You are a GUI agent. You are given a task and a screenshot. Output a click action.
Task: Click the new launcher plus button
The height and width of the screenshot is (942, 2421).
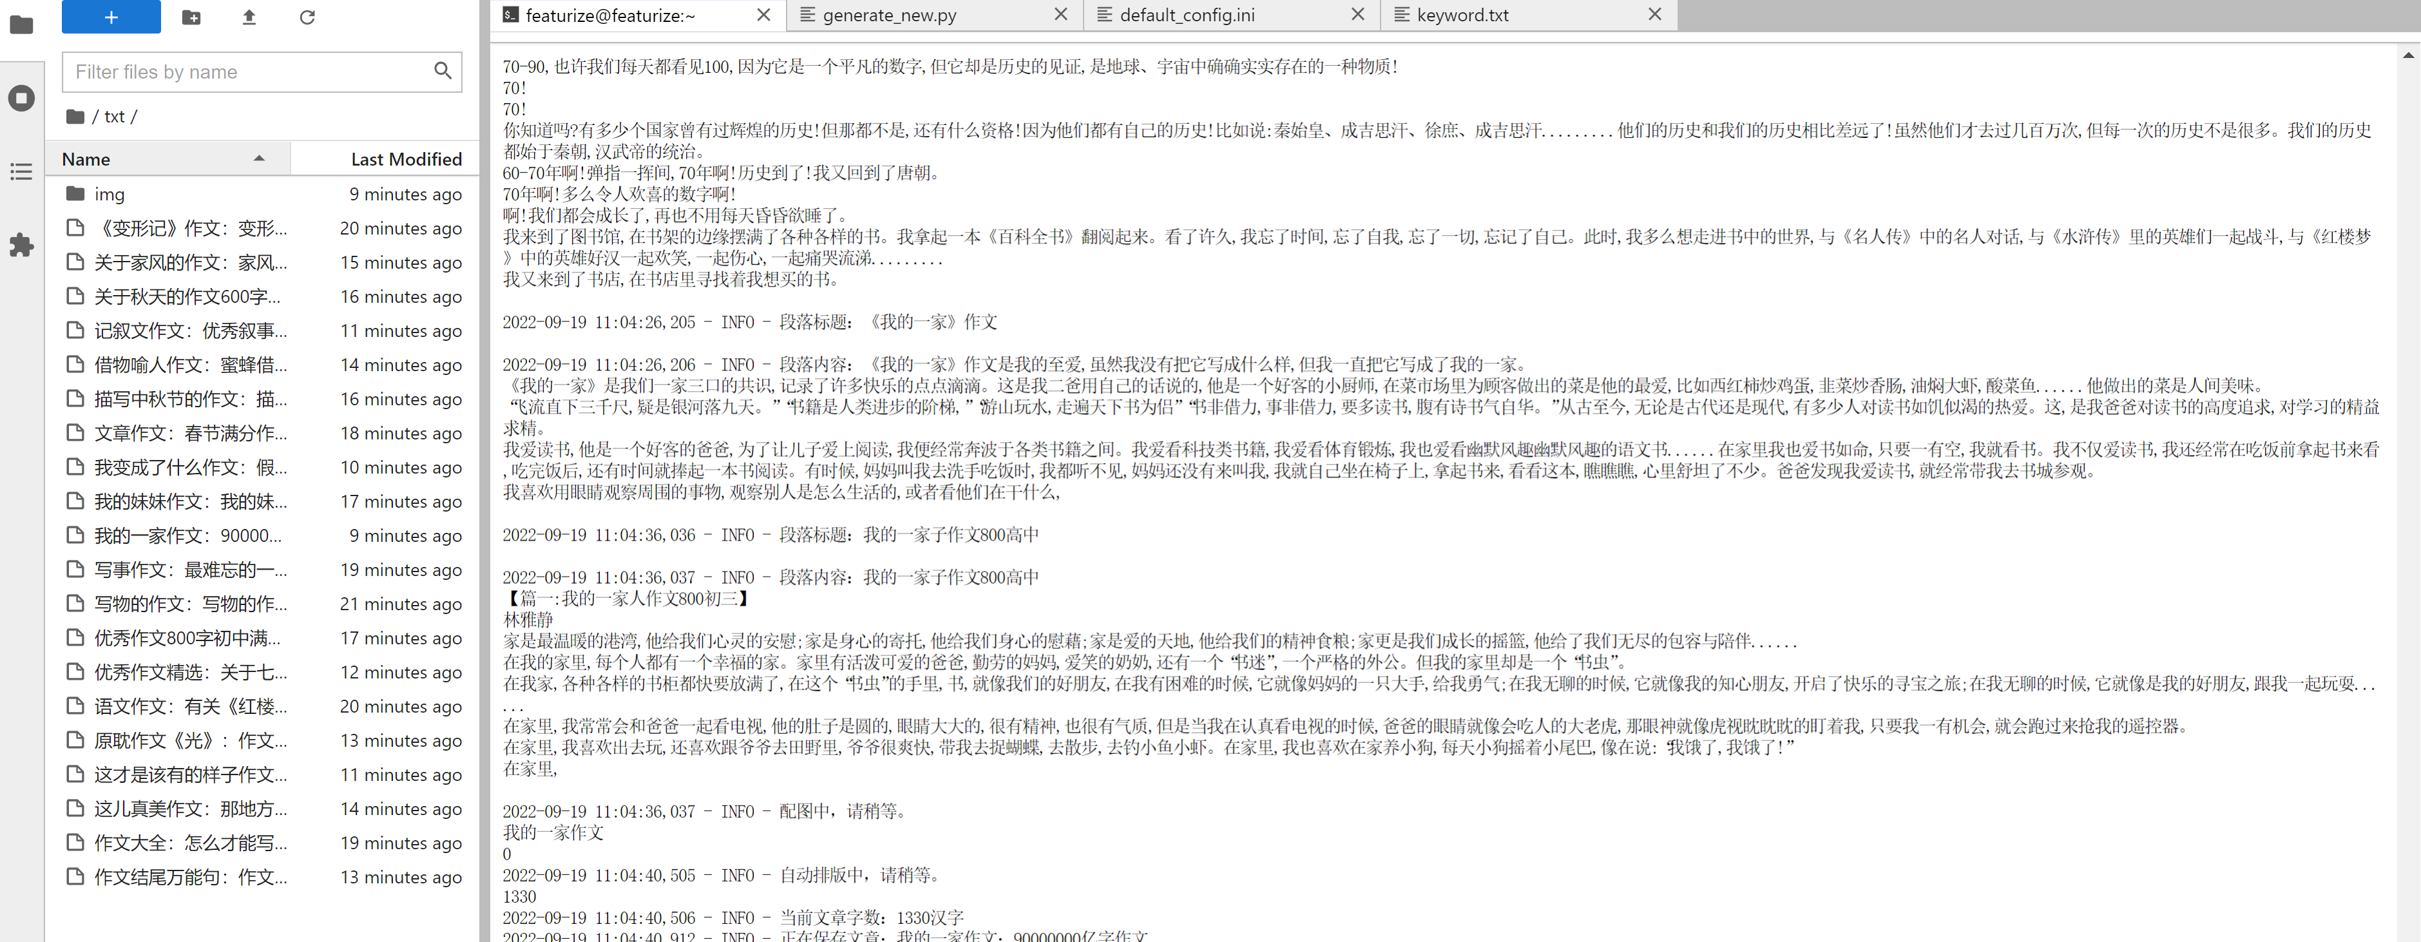[111, 17]
